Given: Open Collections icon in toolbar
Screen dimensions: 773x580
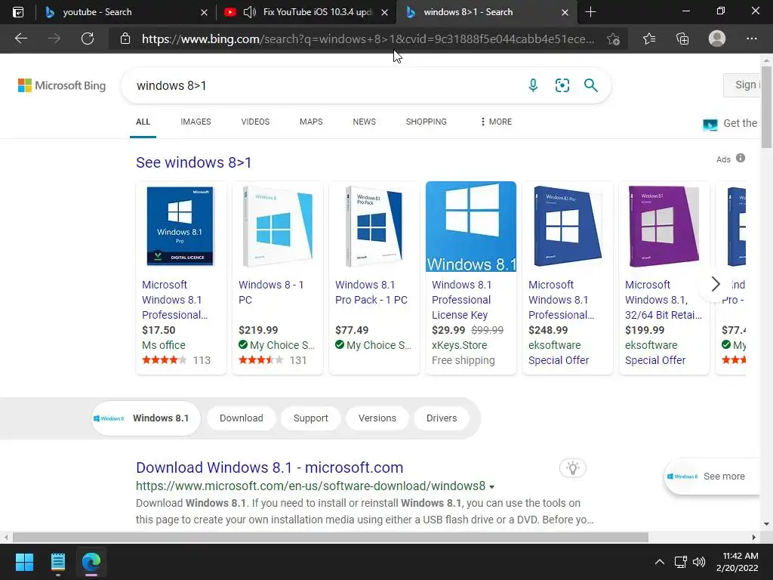Looking at the screenshot, I should [x=682, y=39].
